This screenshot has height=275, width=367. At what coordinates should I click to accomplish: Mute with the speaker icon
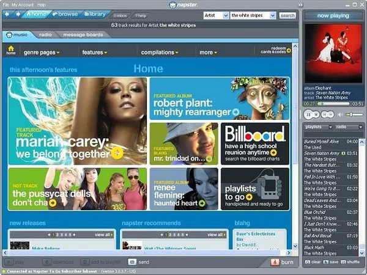[x=340, y=115]
